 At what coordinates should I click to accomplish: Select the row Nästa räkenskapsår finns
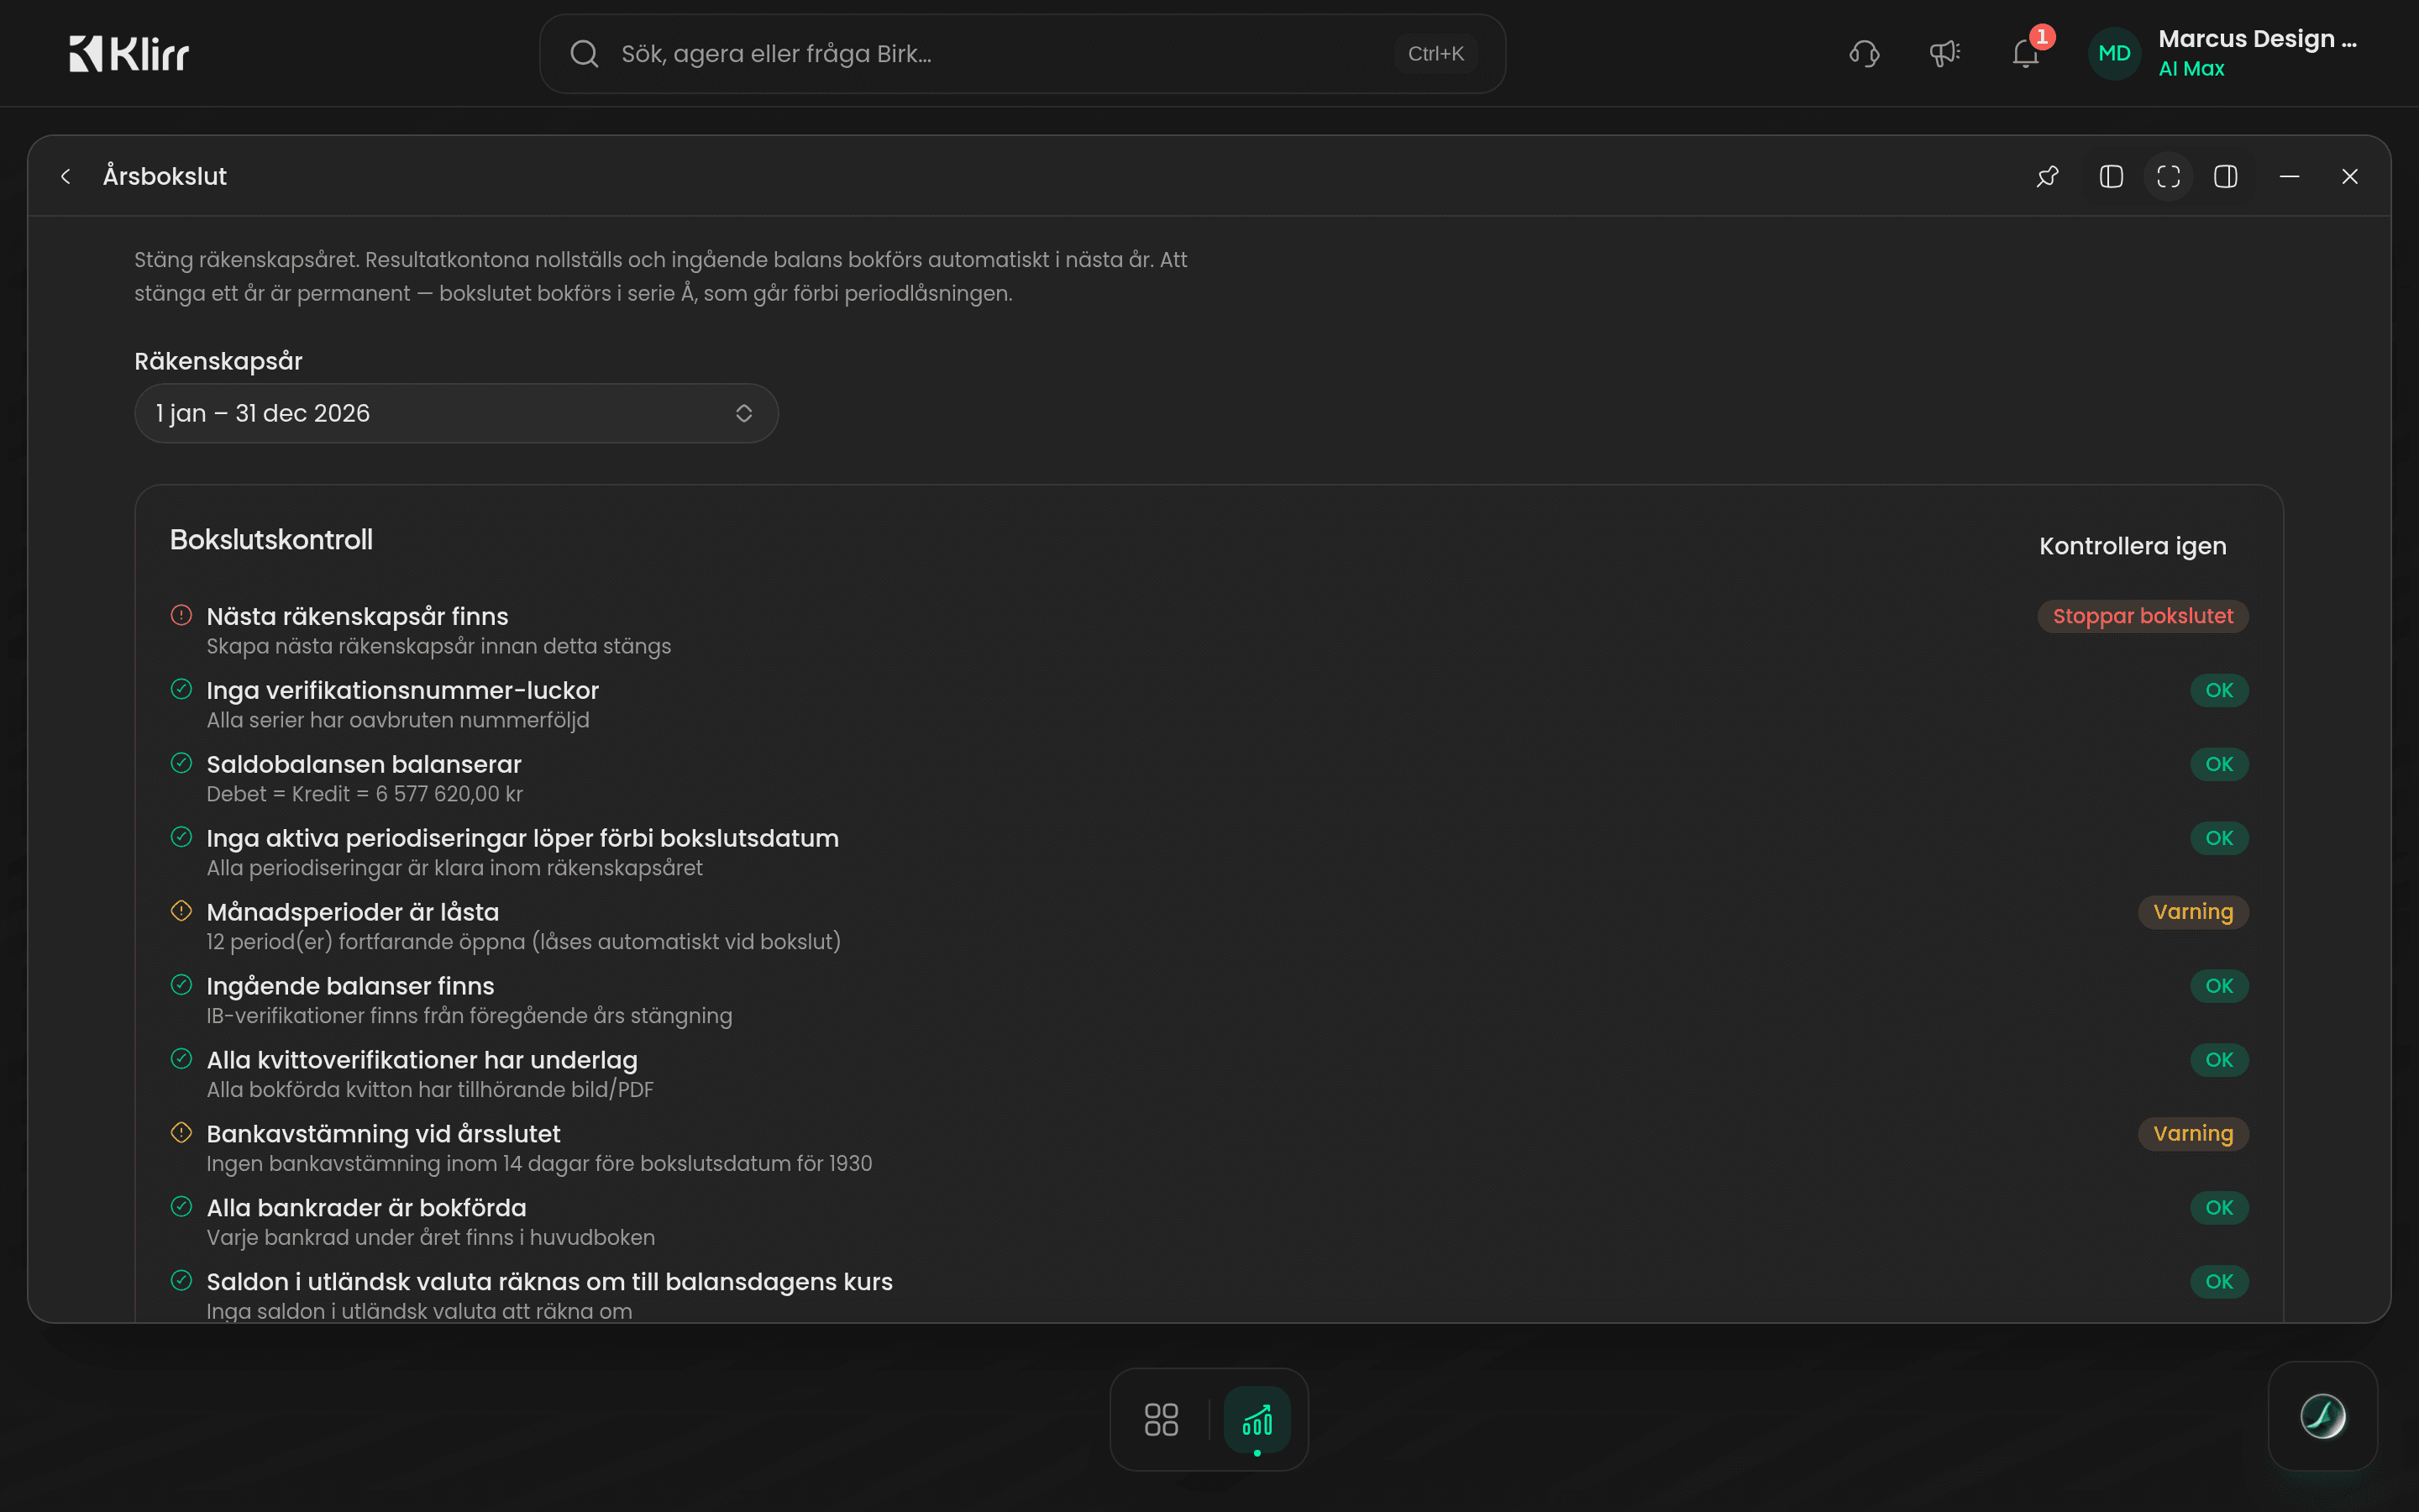1209,630
